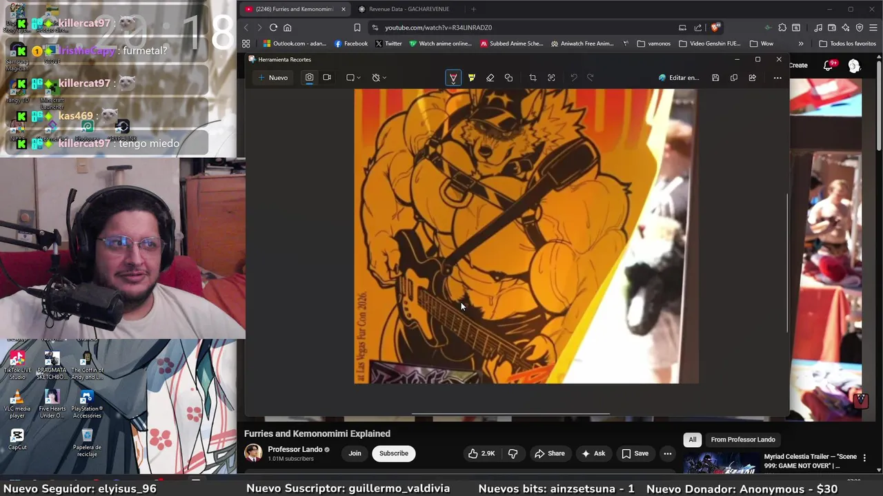Image resolution: width=883 pixels, height=496 pixels.
Task: Click the undo arrow in Snipping Tool
Action: [573, 78]
